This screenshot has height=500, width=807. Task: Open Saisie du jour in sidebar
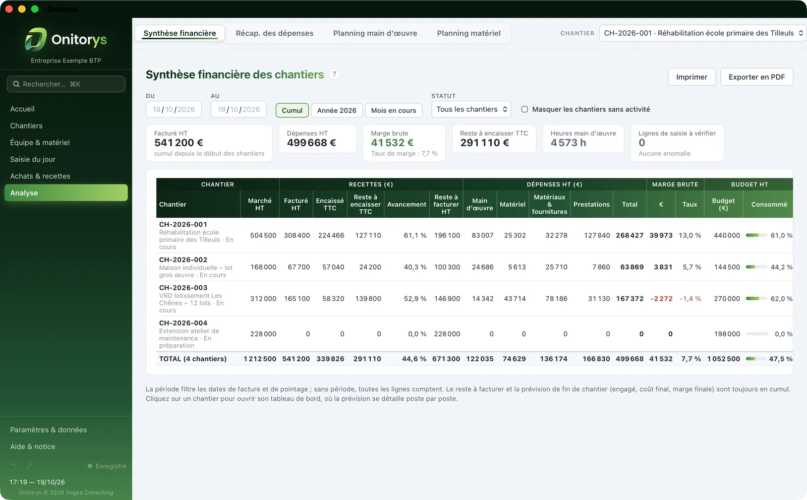pos(66,159)
